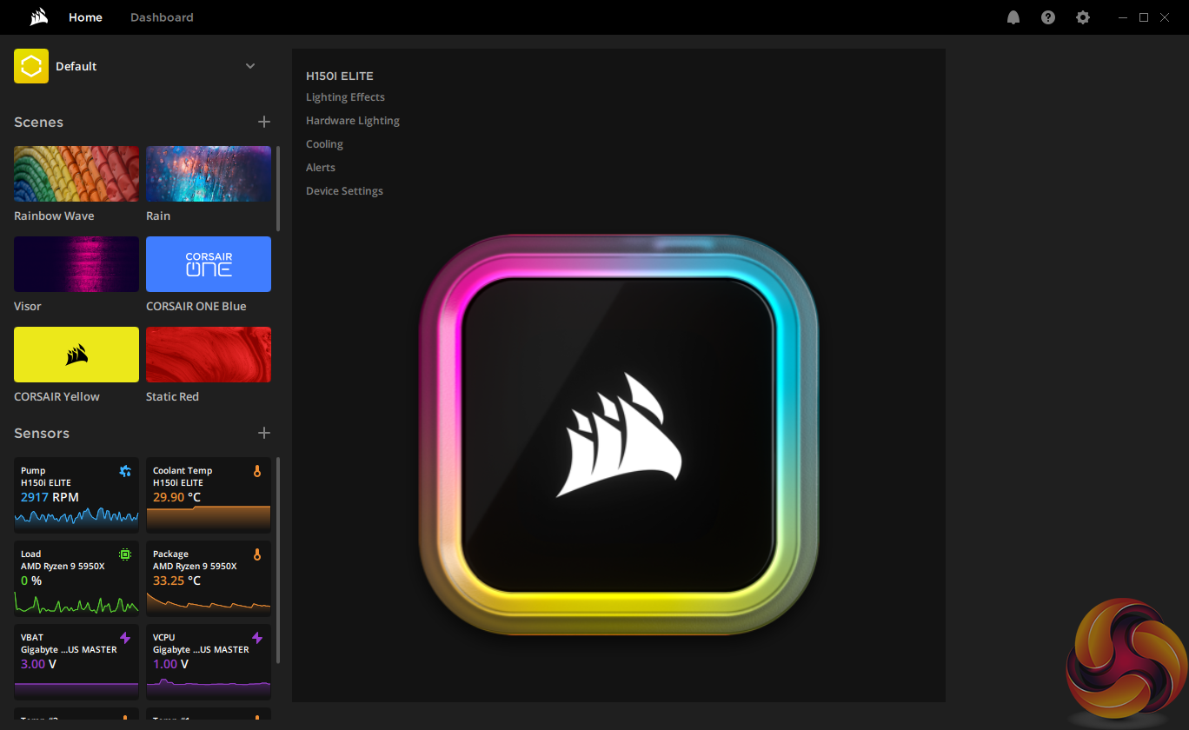The height and width of the screenshot is (730, 1189).
Task: Click the Sensors panel scrollbar
Action: [278, 561]
